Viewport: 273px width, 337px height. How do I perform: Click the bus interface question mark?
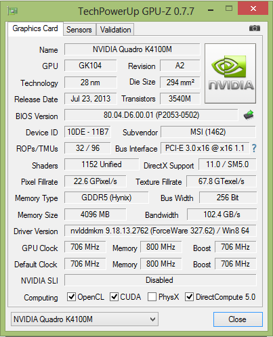[x=254, y=148]
